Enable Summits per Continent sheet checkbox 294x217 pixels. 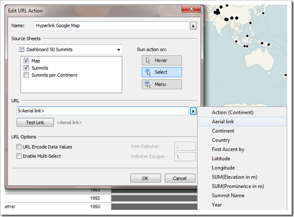click(26, 75)
